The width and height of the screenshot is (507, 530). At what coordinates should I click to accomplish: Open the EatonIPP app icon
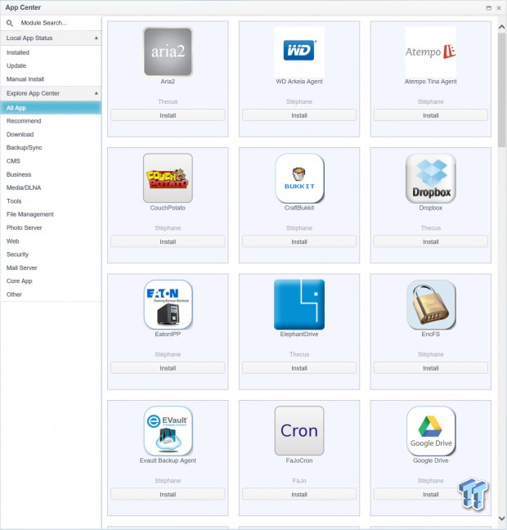[168, 304]
